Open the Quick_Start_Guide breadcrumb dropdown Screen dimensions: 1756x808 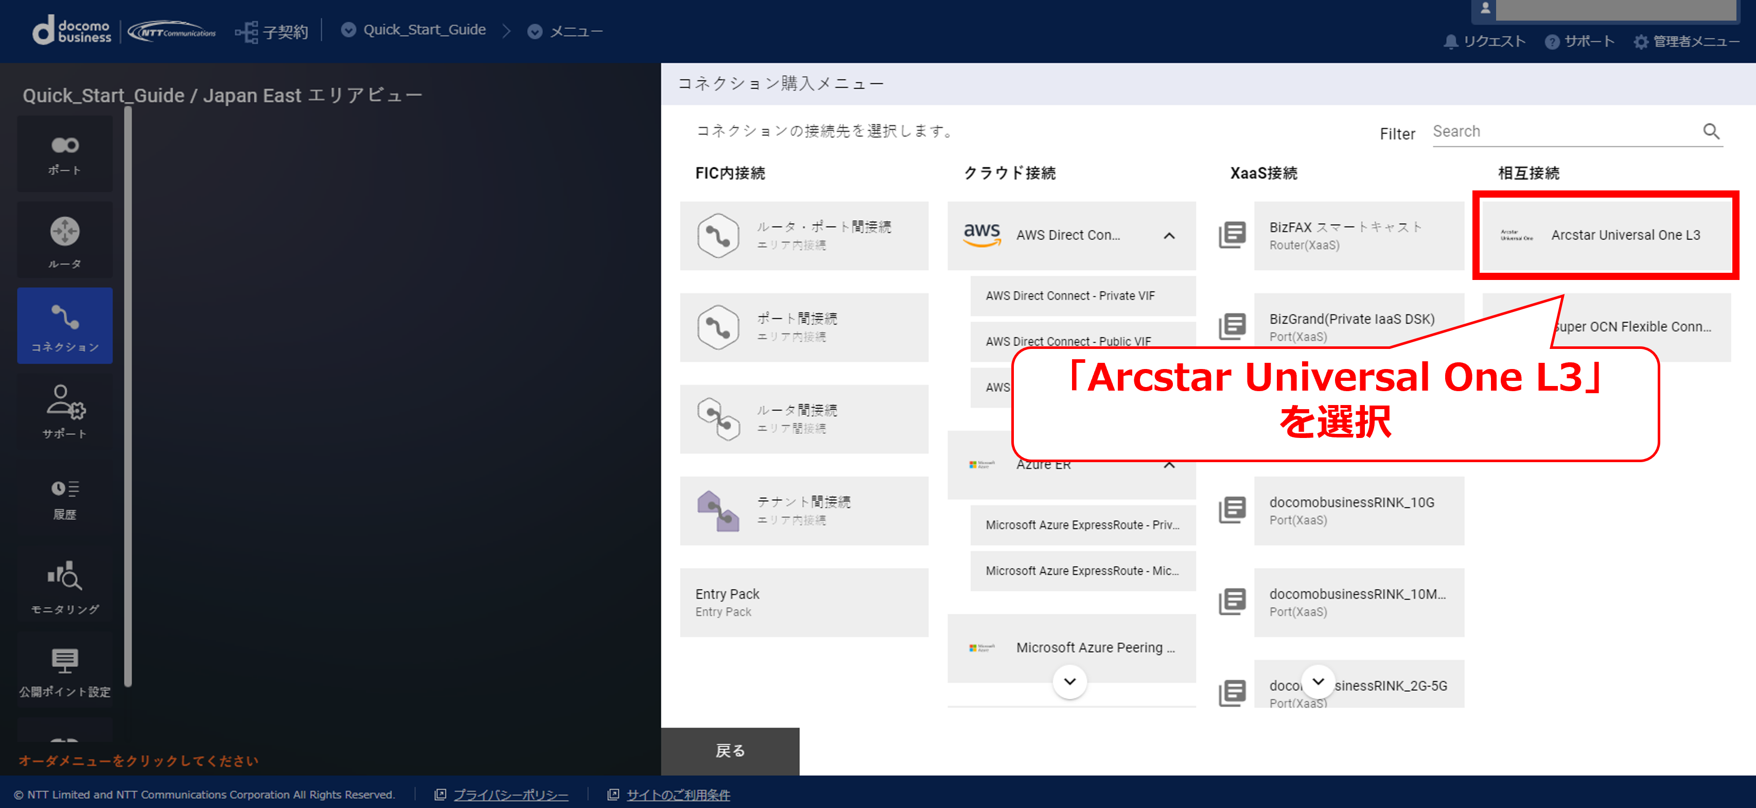click(x=348, y=30)
